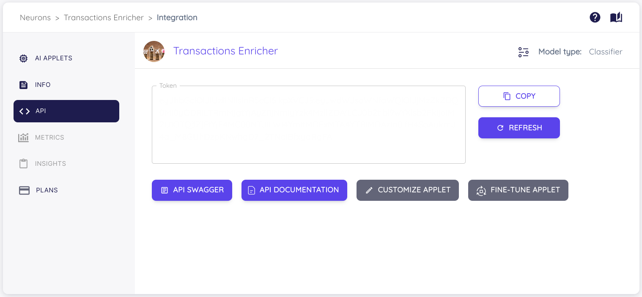Click the Info document icon
Viewport: 642px width, 297px height.
coord(24,85)
